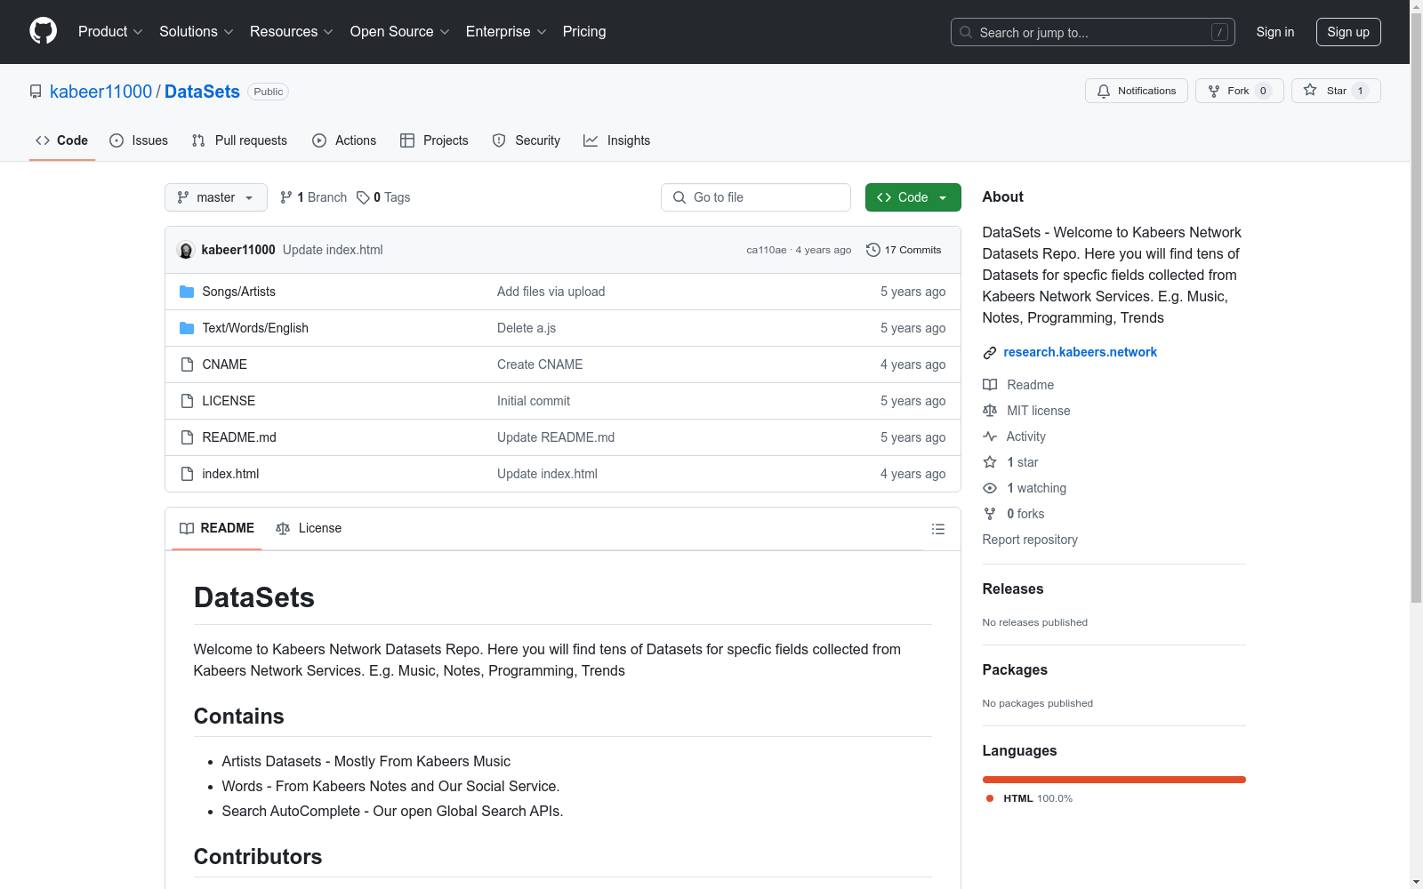Click the repository icon beside kabeer11000
Image resolution: width=1423 pixels, height=889 pixels.
(x=36, y=92)
